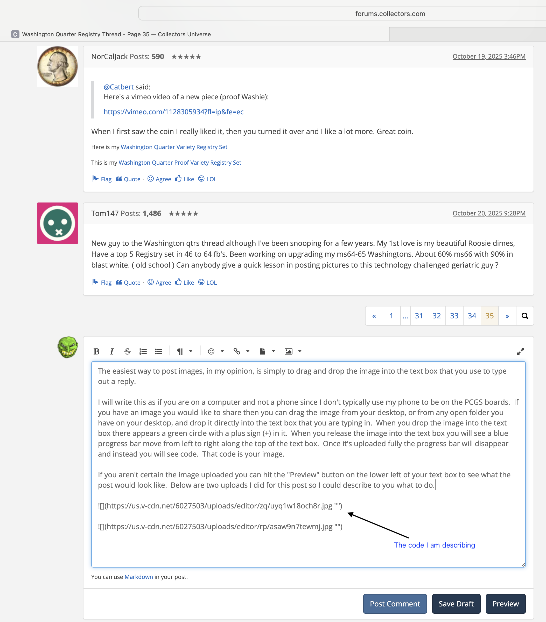Go to page 34 of thread
The width and height of the screenshot is (546, 622).
[x=472, y=316]
